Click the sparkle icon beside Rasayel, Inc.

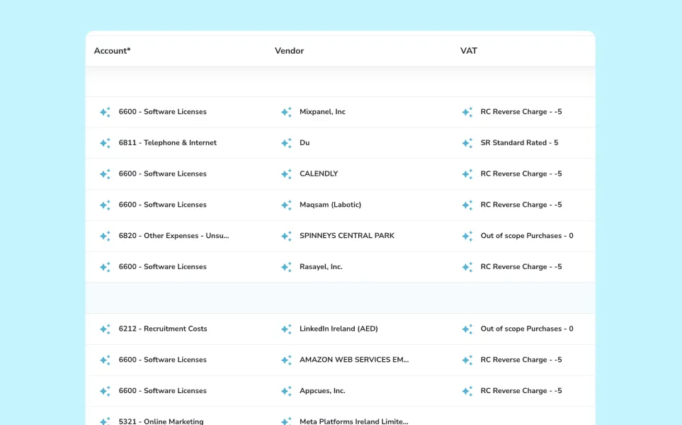[286, 266]
